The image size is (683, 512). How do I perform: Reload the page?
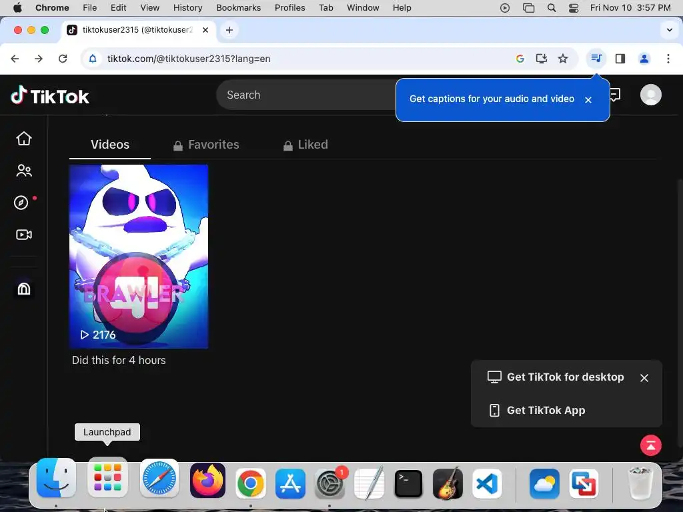point(63,59)
